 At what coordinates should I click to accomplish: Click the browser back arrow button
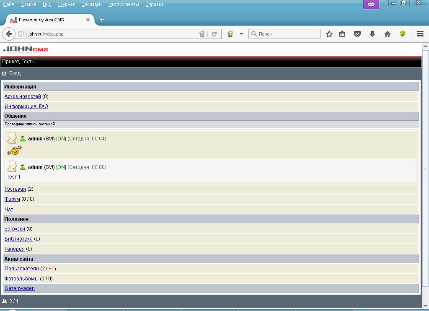coord(9,34)
